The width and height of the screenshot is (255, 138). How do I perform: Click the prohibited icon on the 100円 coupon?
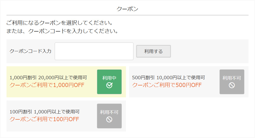109,119
